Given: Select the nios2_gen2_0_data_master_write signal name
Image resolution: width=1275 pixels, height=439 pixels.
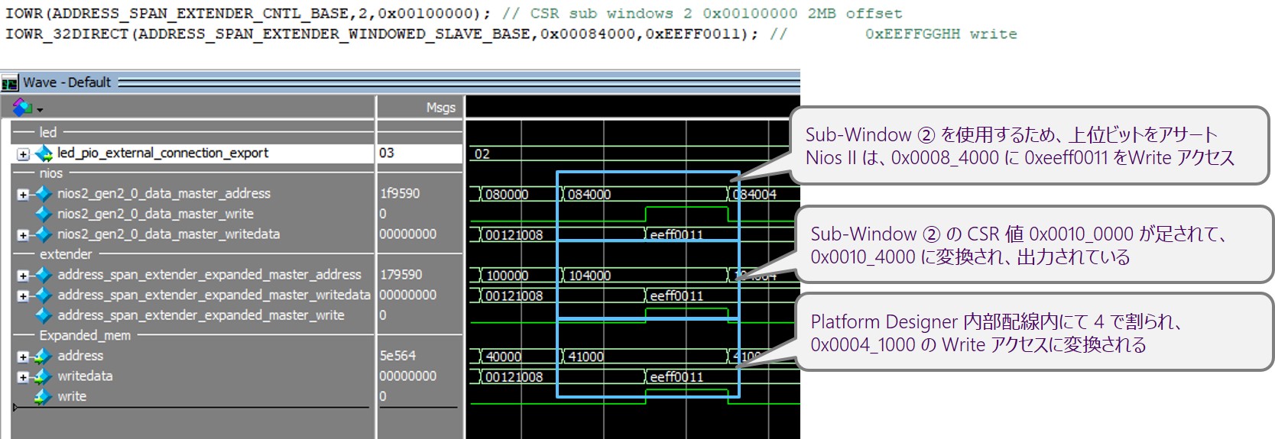Looking at the screenshot, I should click(155, 214).
